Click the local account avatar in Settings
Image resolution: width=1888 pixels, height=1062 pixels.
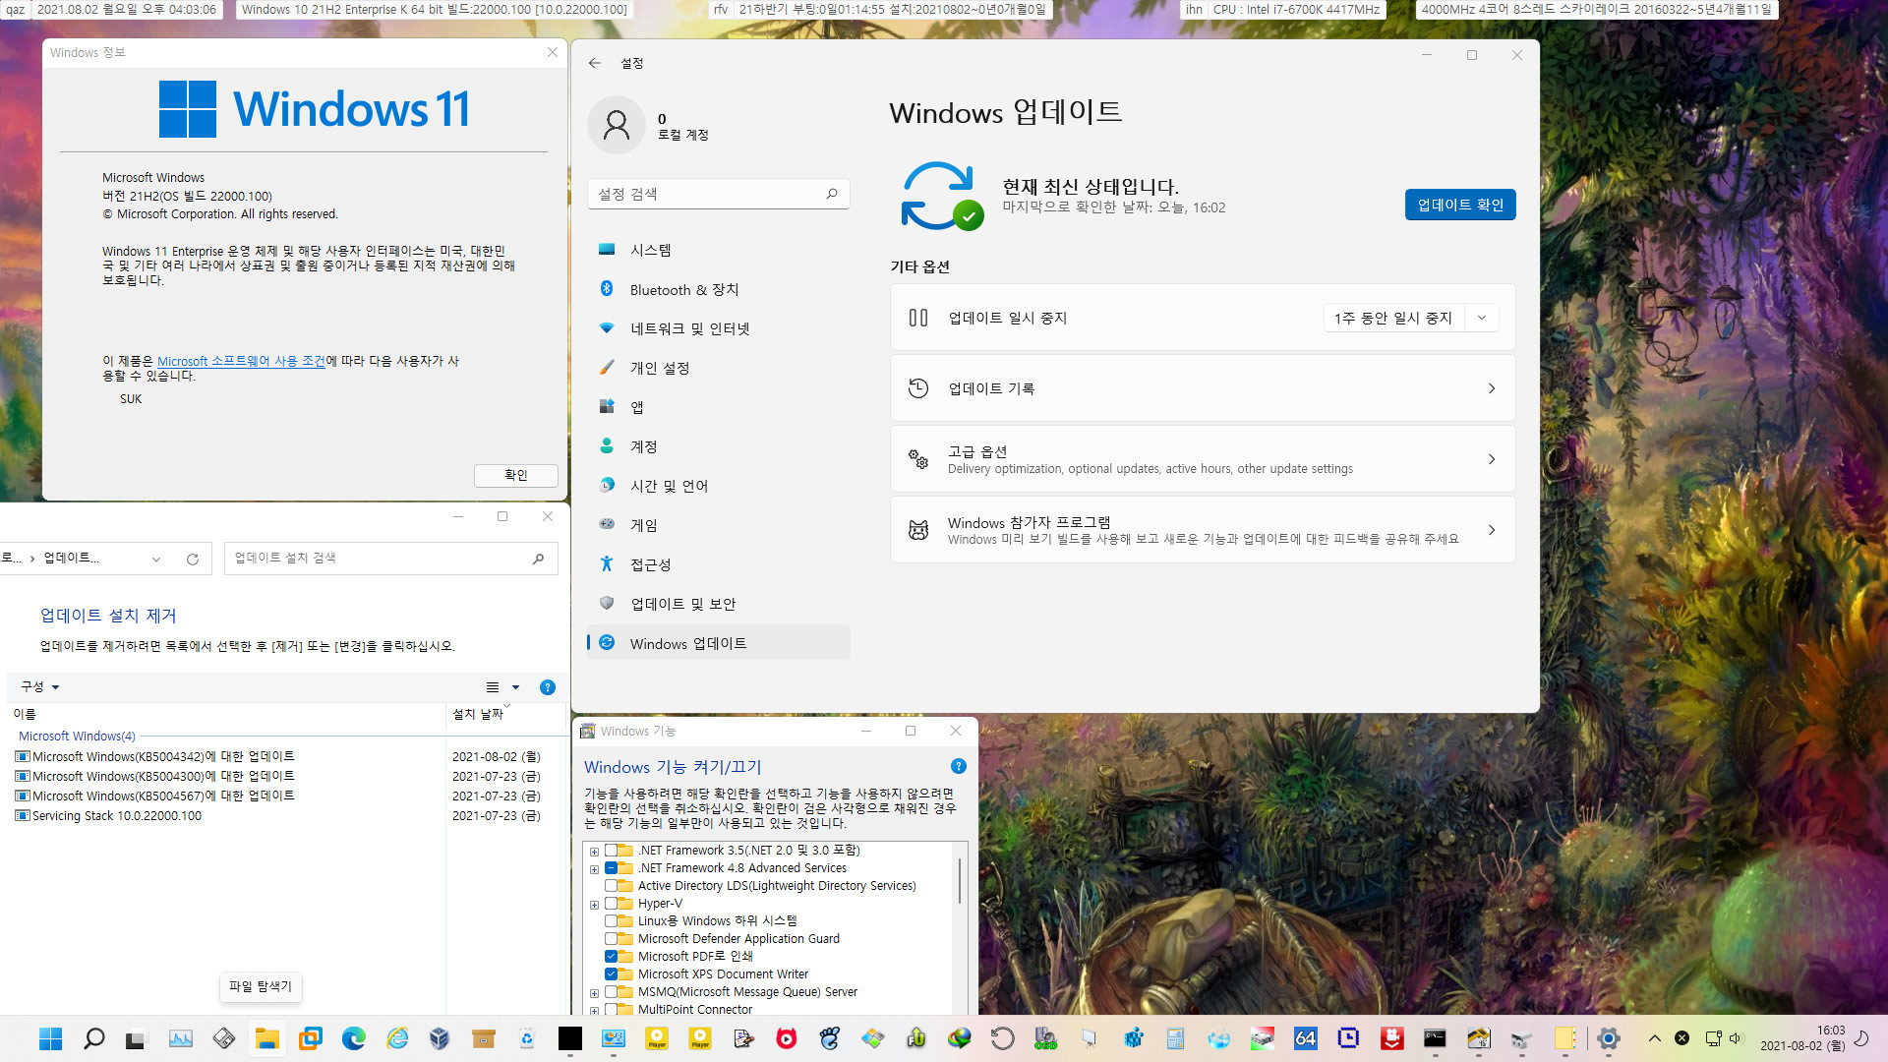(617, 125)
